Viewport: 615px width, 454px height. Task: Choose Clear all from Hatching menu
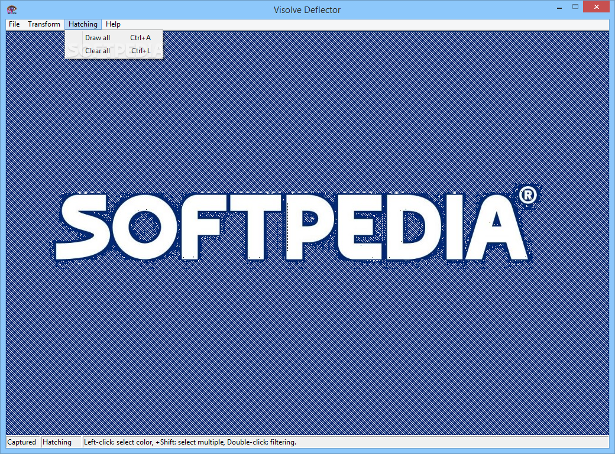114,51
